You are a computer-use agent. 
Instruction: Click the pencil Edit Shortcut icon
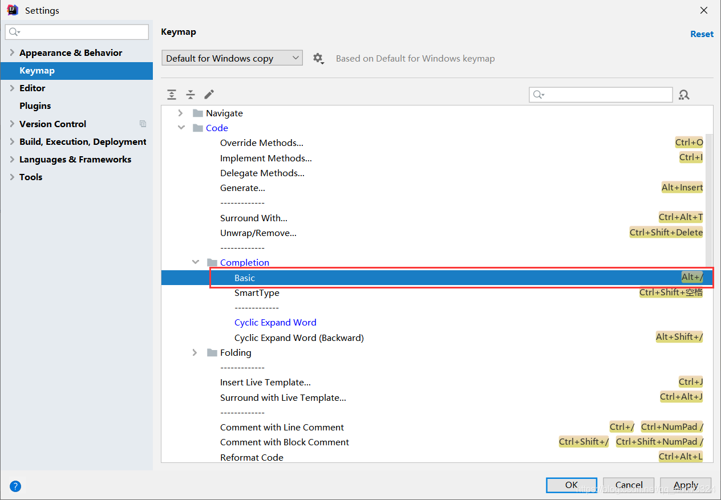click(209, 94)
